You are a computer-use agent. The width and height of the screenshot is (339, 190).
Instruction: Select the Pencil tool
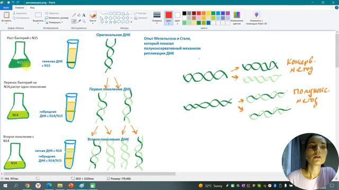click(74, 15)
